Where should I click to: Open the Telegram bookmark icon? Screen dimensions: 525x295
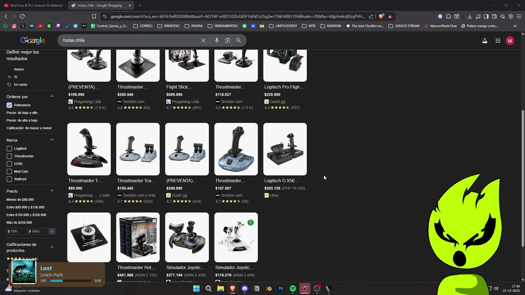click(x=75, y=26)
